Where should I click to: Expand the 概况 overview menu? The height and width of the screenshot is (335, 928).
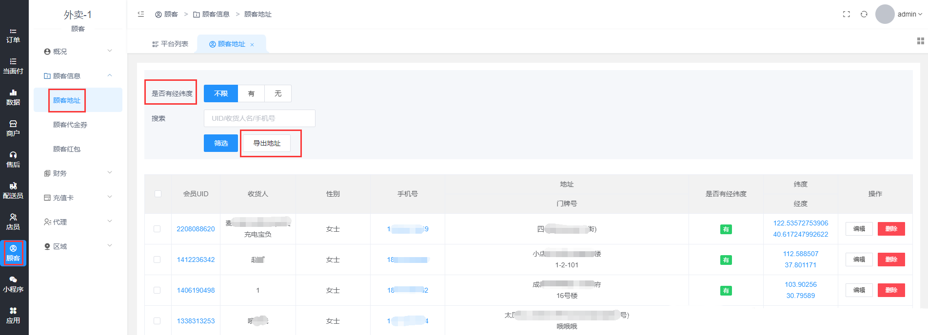coord(78,51)
